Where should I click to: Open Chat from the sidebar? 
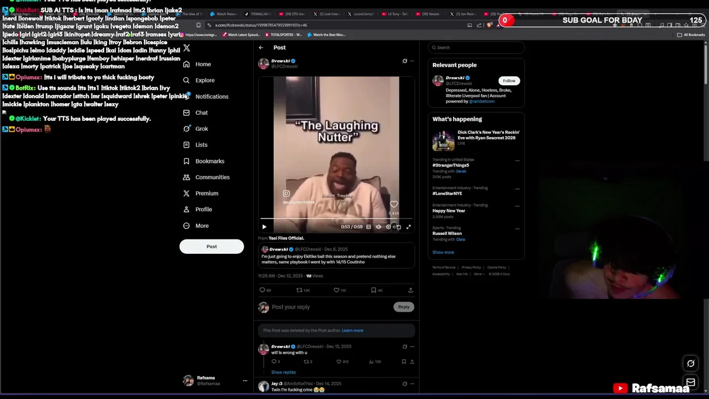(196, 112)
